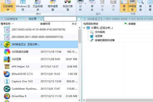Click the services and devices gear icon
The width and height of the screenshot is (153, 102).
pos(92,40)
